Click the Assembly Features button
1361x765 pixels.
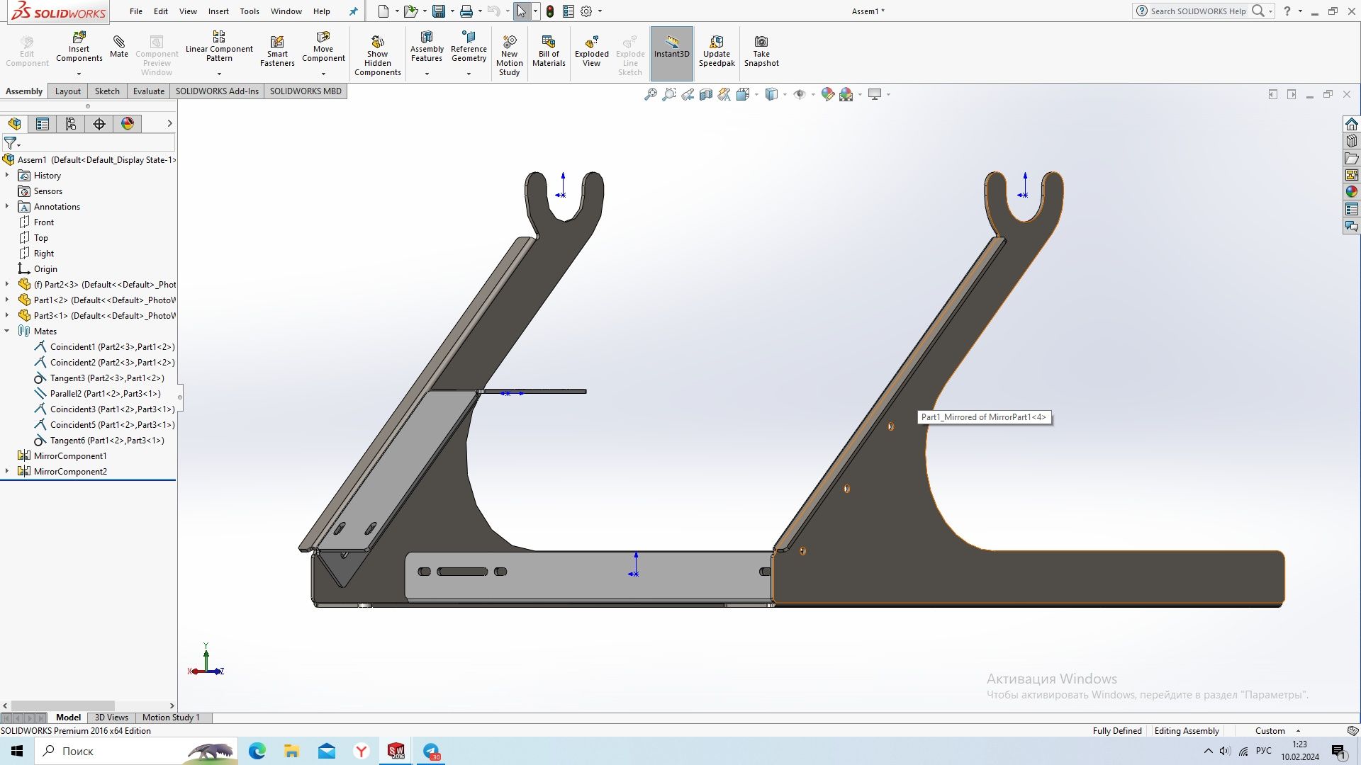[x=426, y=52]
